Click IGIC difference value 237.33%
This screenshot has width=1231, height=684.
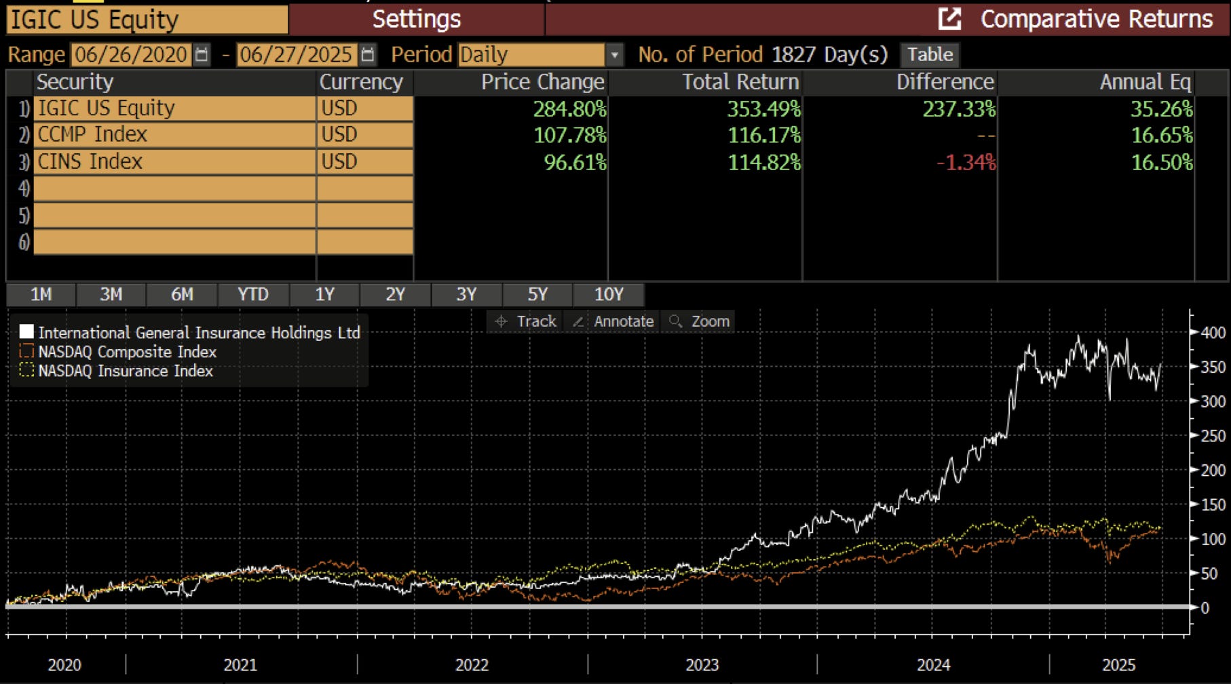pos(959,108)
